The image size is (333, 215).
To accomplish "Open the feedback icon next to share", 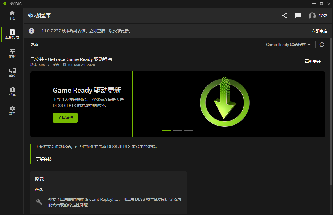I will pos(298,15).
